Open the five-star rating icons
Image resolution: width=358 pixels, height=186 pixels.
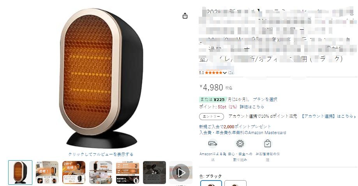[213, 73]
